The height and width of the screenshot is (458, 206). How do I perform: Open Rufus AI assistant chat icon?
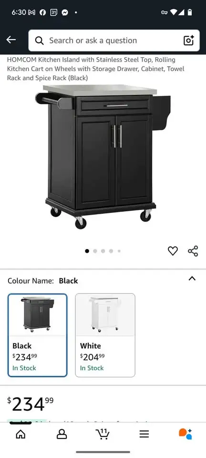[x=185, y=434]
